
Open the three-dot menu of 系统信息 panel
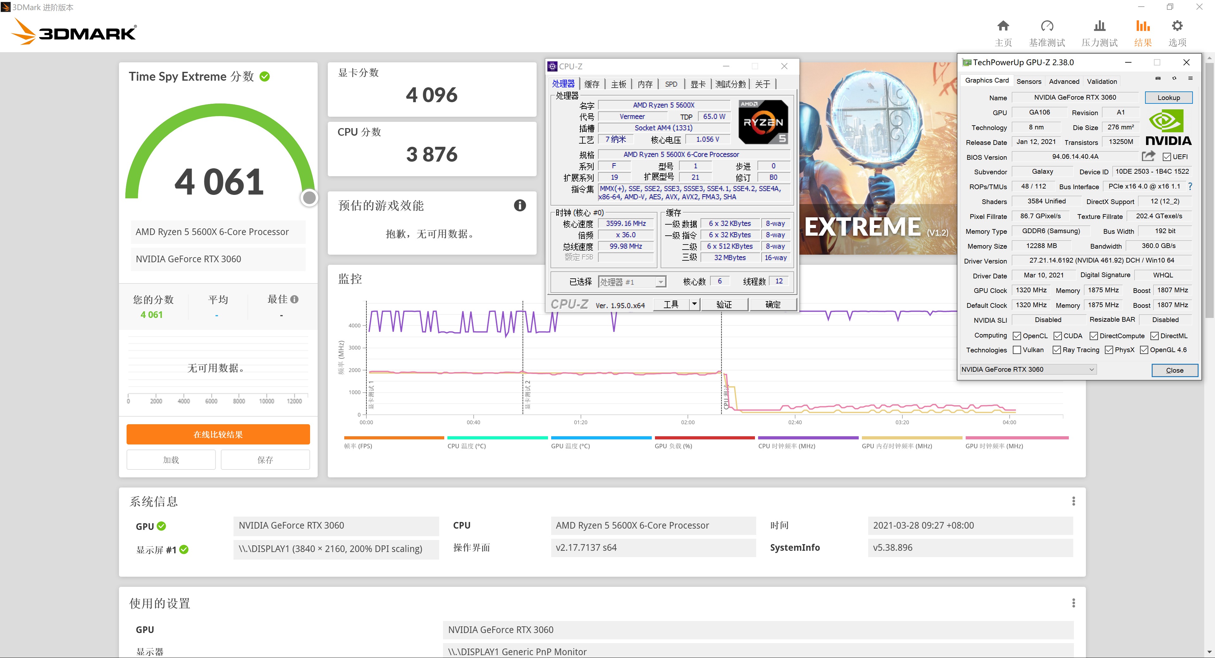pos(1074,500)
